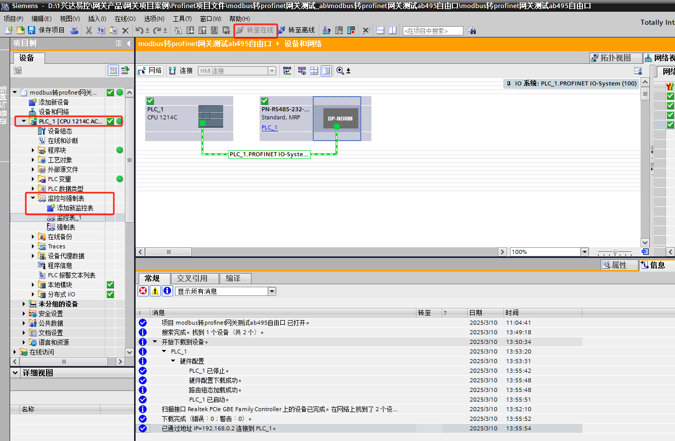675x441 pixels.
Task: Click the accessible devices icon
Action: 327,30
